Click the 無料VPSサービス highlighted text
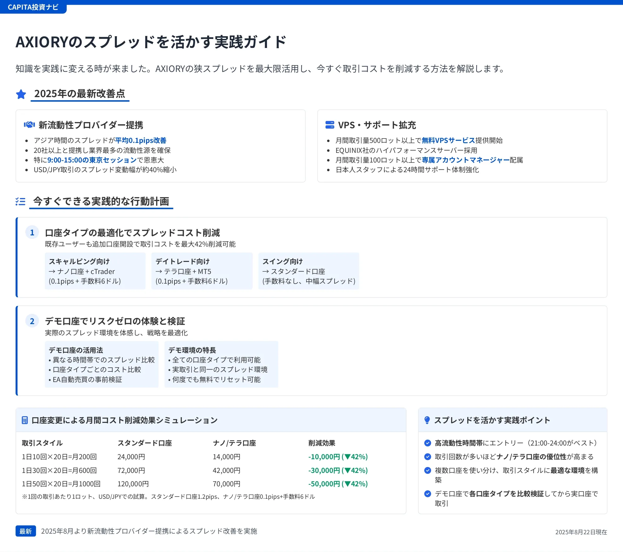 pyautogui.click(x=448, y=140)
